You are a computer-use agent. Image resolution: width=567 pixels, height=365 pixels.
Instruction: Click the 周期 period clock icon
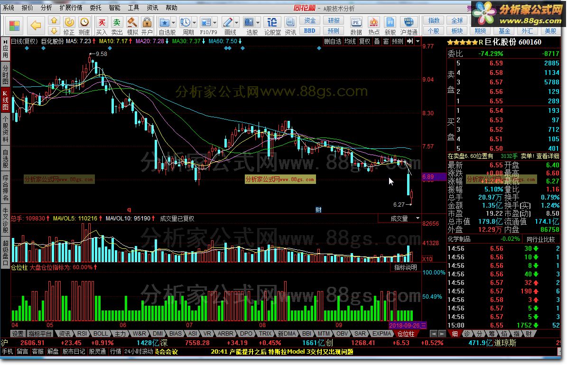186,22
